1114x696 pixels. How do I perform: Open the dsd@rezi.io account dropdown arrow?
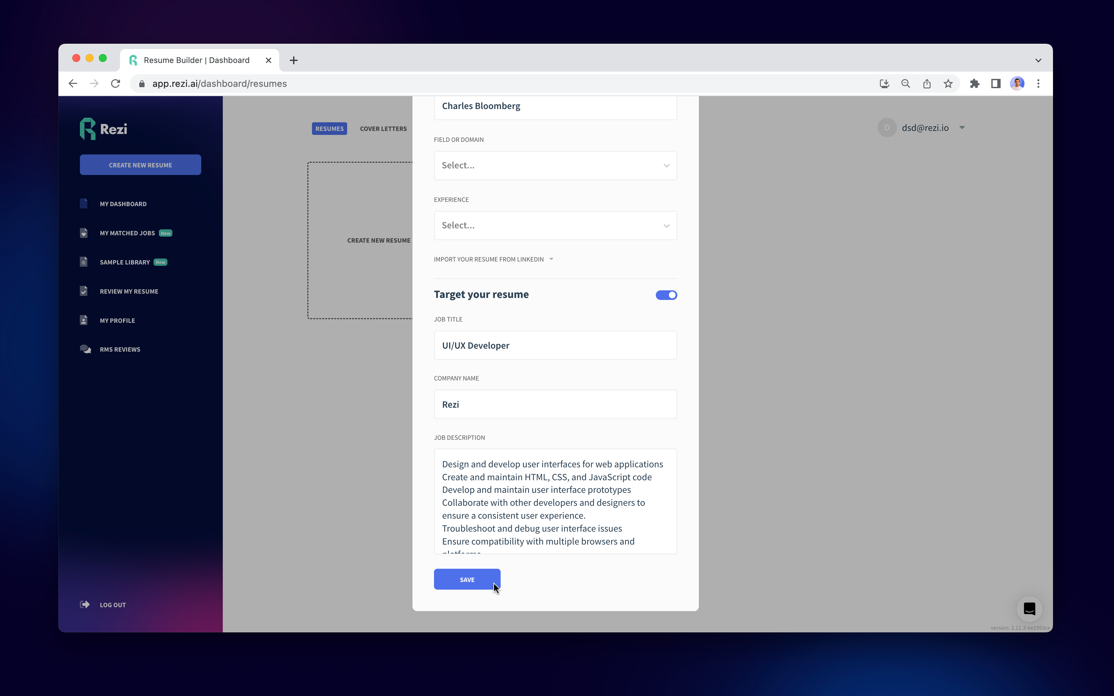pyautogui.click(x=961, y=128)
